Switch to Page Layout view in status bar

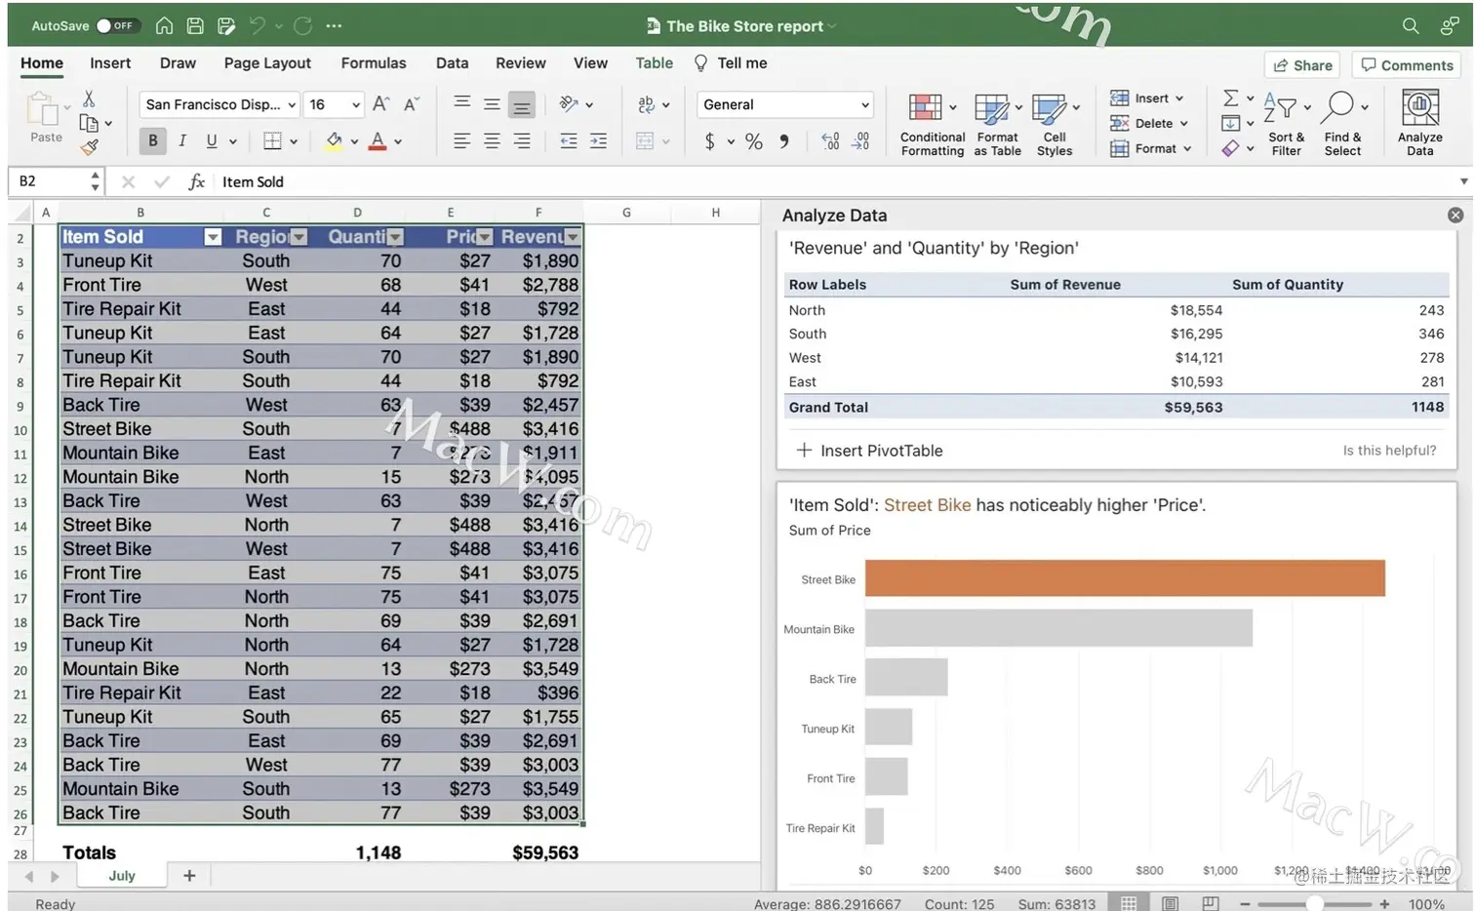point(1170,903)
